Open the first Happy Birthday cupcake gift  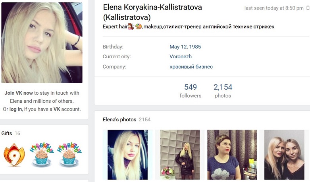pyautogui.click(x=42, y=154)
